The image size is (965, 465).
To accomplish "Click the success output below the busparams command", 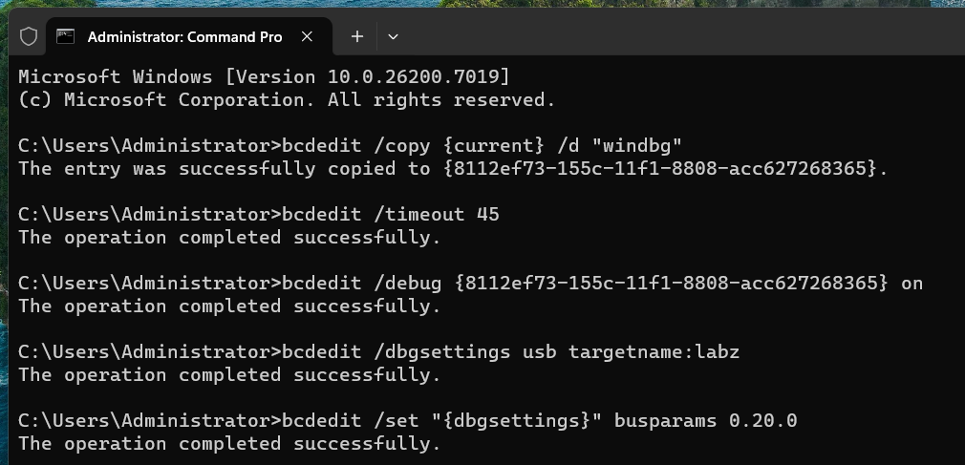I will coord(229,443).
